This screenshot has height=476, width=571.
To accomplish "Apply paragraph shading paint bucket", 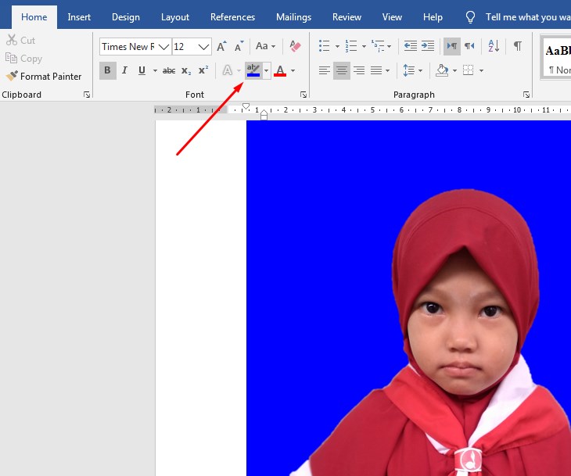I will point(442,70).
